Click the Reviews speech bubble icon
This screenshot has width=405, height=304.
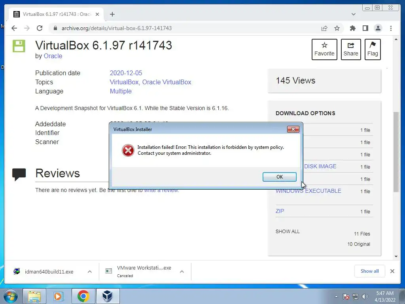19,174
